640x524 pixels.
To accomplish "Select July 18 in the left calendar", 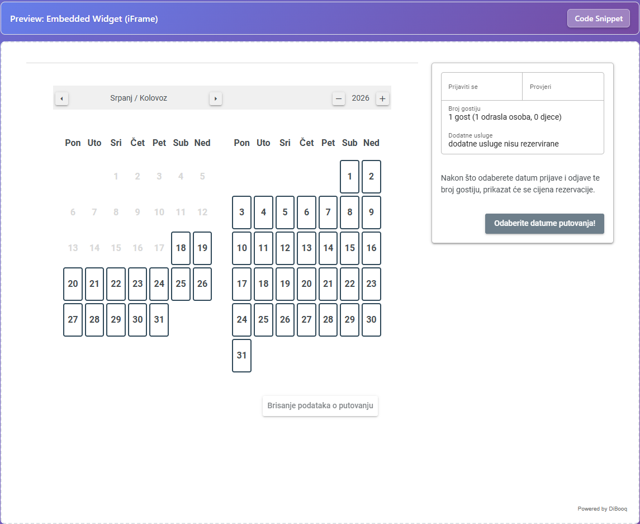I will pos(181,248).
